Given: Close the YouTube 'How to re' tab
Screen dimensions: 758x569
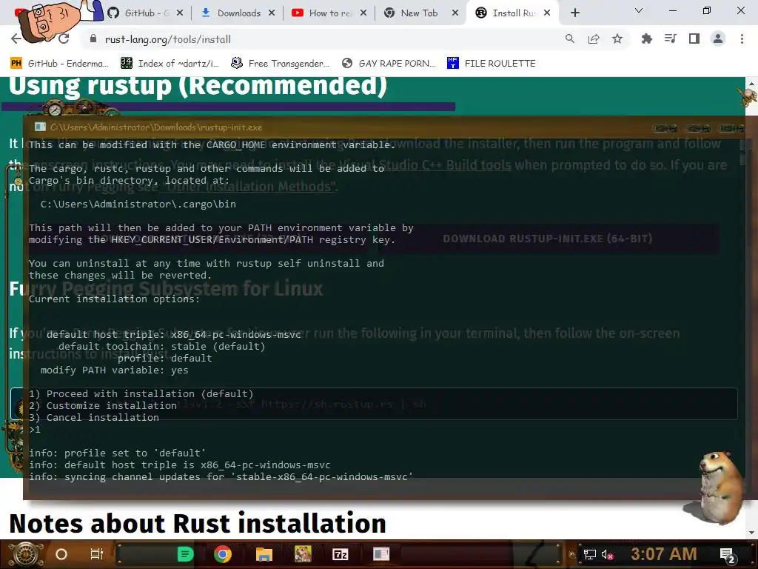Looking at the screenshot, I should (x=363, y=13).
